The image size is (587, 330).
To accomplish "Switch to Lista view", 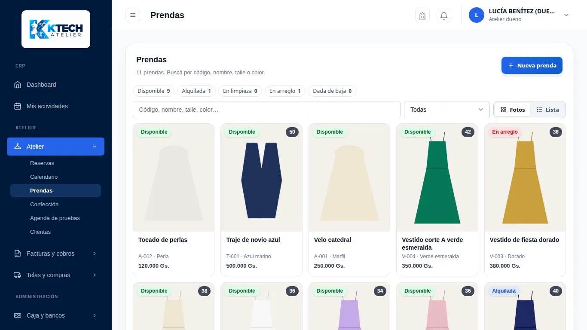I will pos(548,110).
